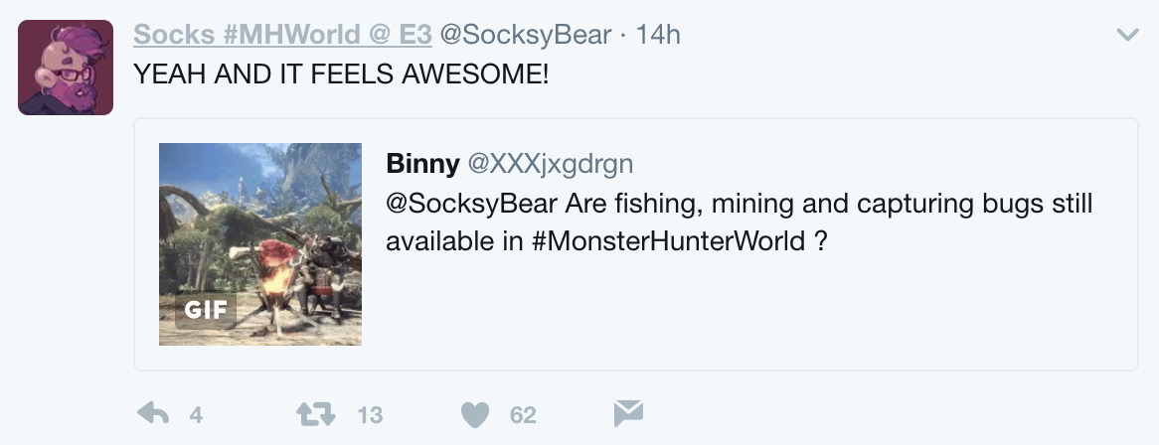Send tweet via the envelope message icon
The height and width of the screenshot is (445, 1159).
pyautogui.click(x=628, y=413)
